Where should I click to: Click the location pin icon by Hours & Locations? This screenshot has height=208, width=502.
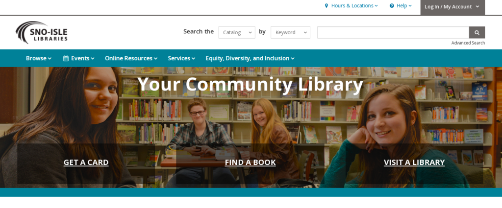coord(326,6)
